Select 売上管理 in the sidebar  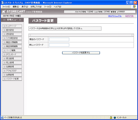[x=12, y=62]
